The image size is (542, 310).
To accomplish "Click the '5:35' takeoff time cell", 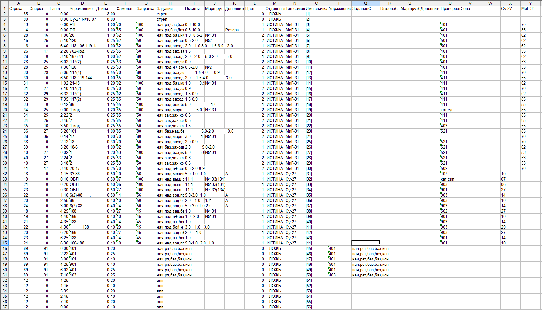I will (59, 291).
